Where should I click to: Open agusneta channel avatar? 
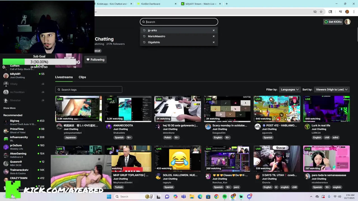pyautogui.click(x=258, y=126)
